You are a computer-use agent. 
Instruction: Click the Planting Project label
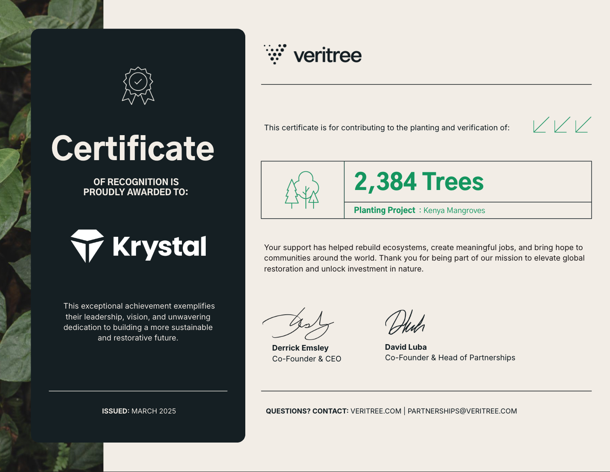click(x=384, y=210)
